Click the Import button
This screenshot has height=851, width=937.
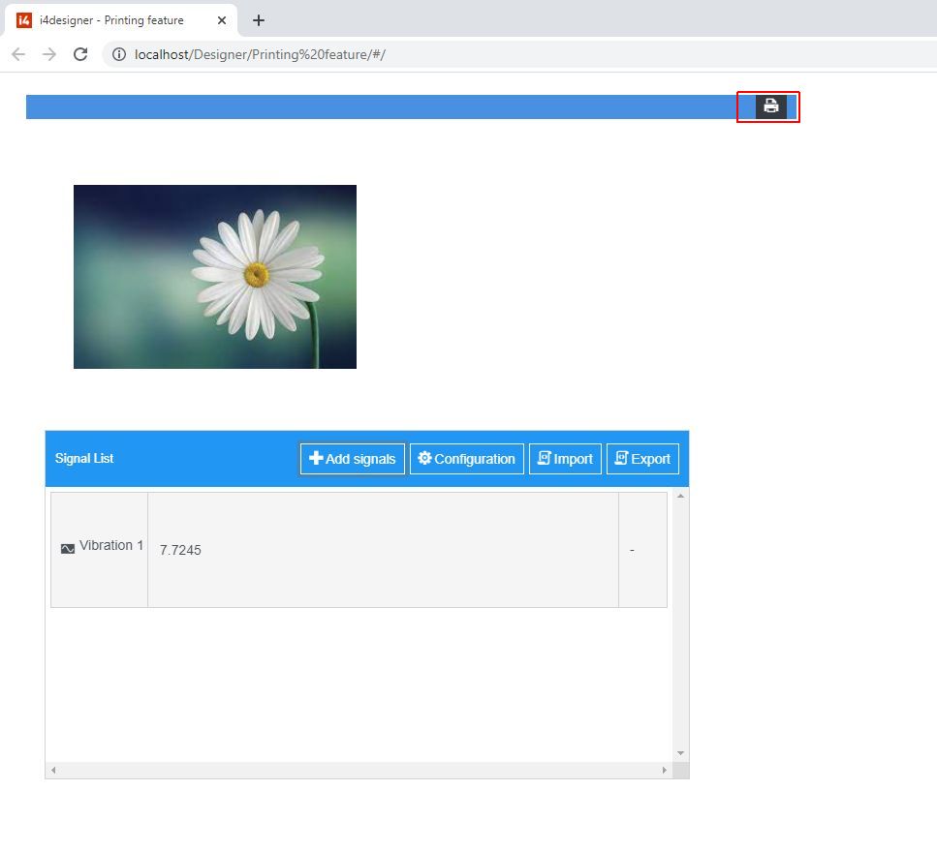pos(565,459)
